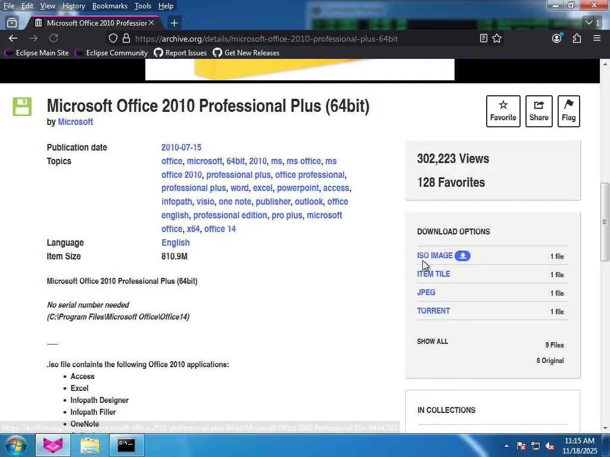Click the English language link
The width and height of the screenshot is (610, 457).
[x=176, y=243]
